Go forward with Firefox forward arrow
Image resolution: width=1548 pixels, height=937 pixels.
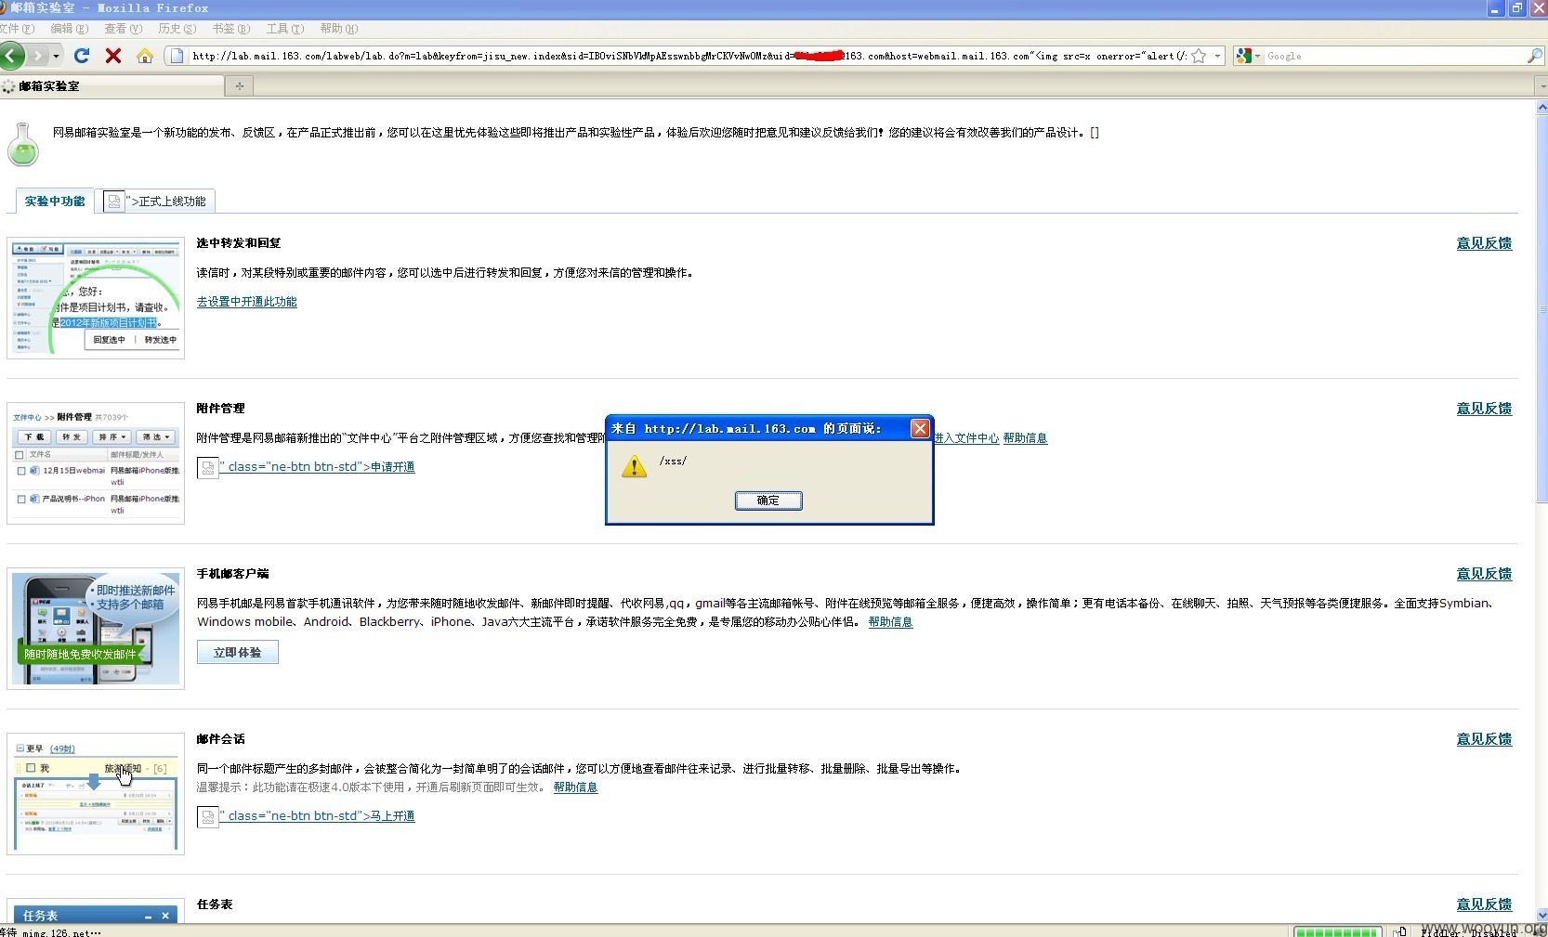(x=37, y=56)
